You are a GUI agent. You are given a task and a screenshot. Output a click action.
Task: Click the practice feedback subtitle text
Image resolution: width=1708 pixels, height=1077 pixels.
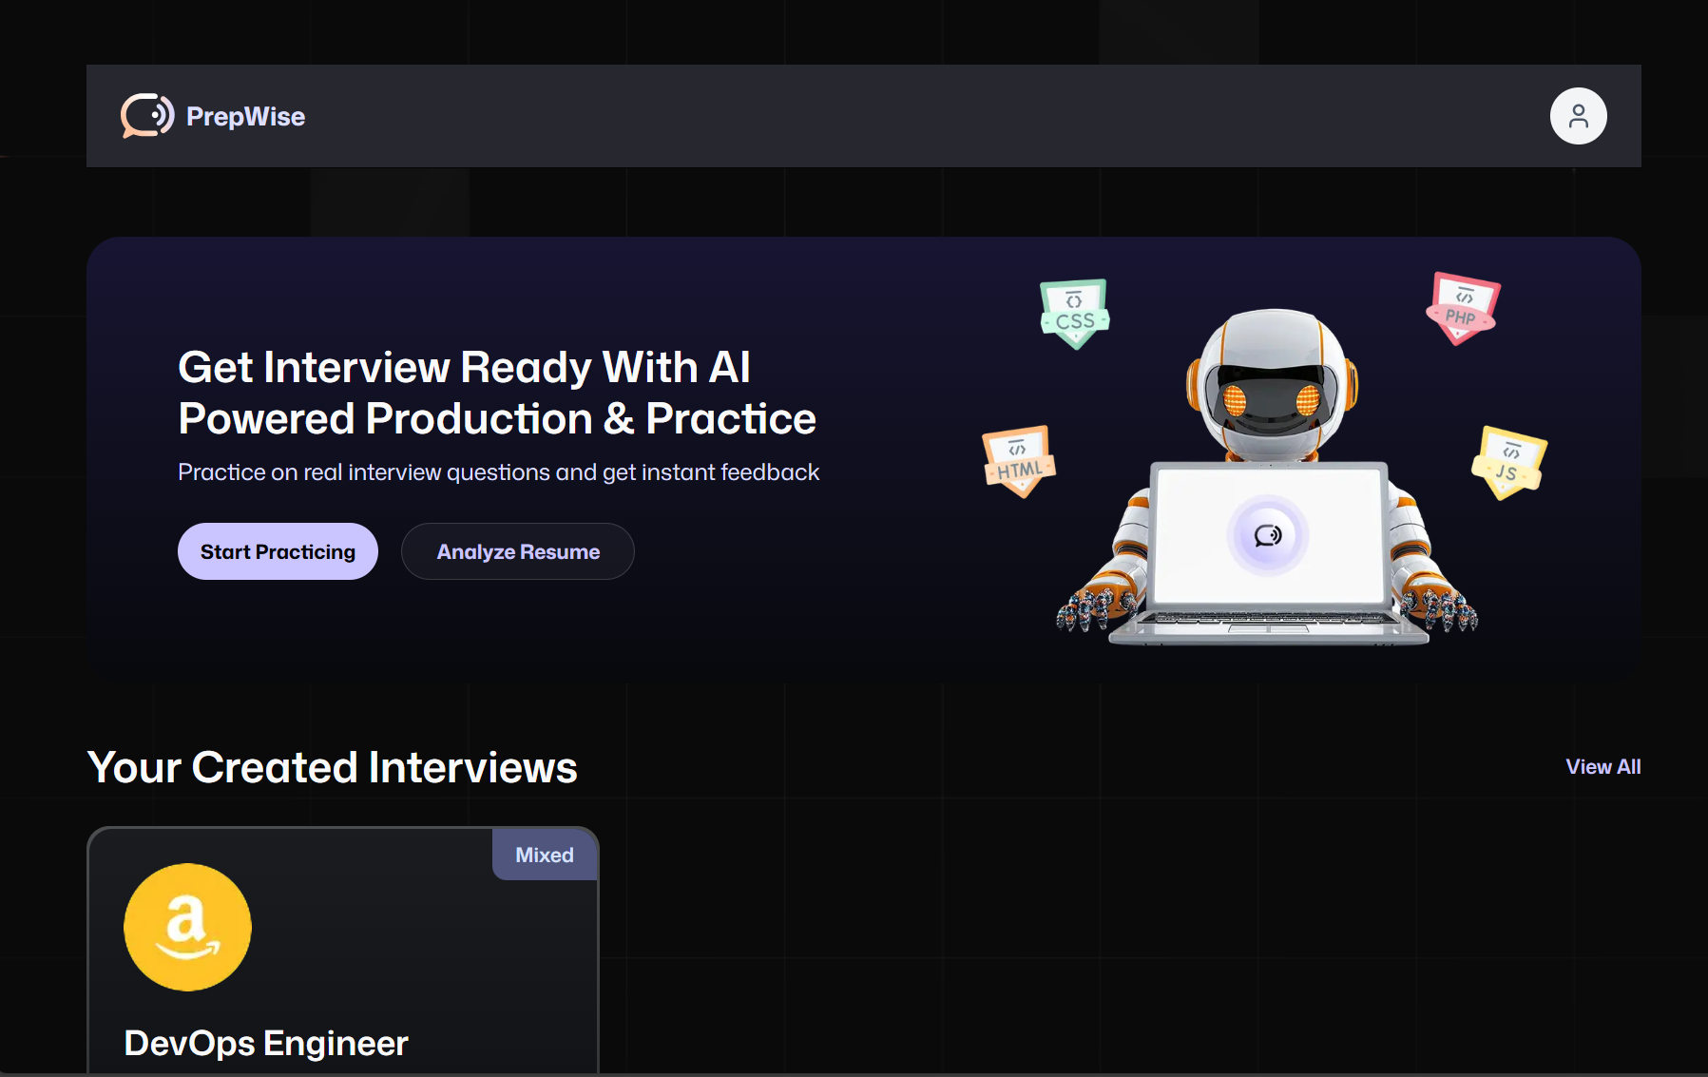pyautogui.click(x=498, y=471)
